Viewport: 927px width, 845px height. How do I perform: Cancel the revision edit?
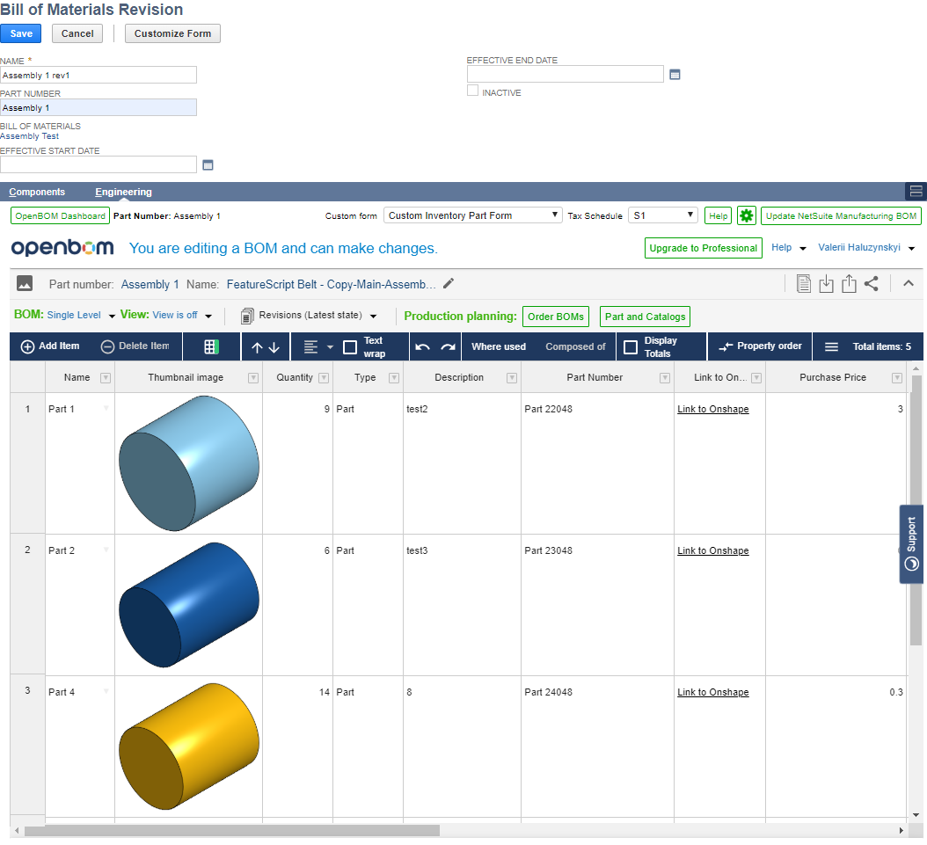coord(77,33)
